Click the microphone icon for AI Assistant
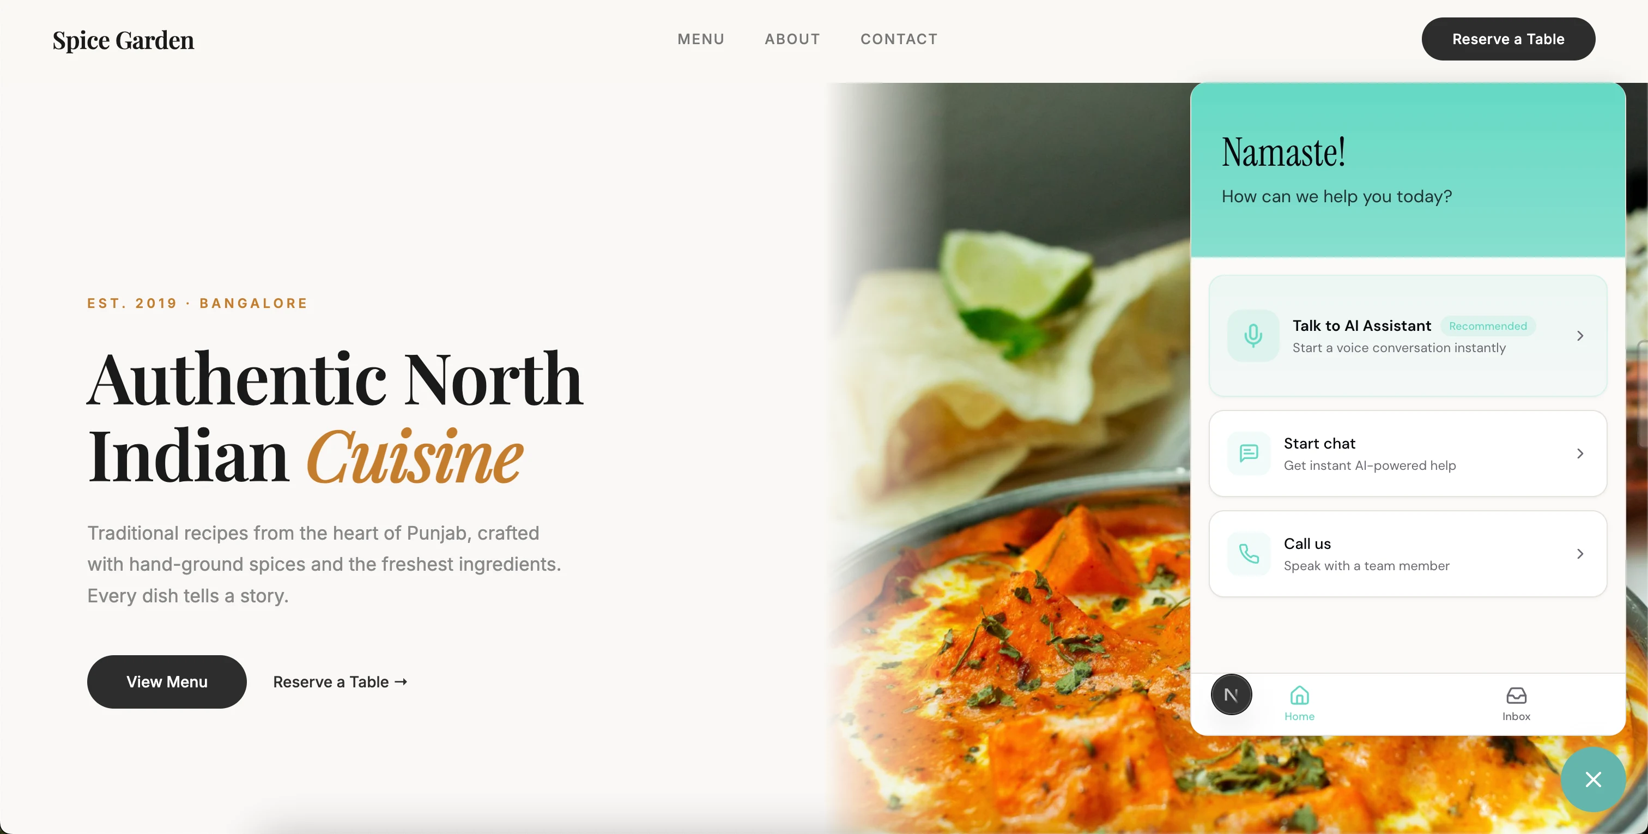This screenshot has width=1648, height=834. 1253,335
